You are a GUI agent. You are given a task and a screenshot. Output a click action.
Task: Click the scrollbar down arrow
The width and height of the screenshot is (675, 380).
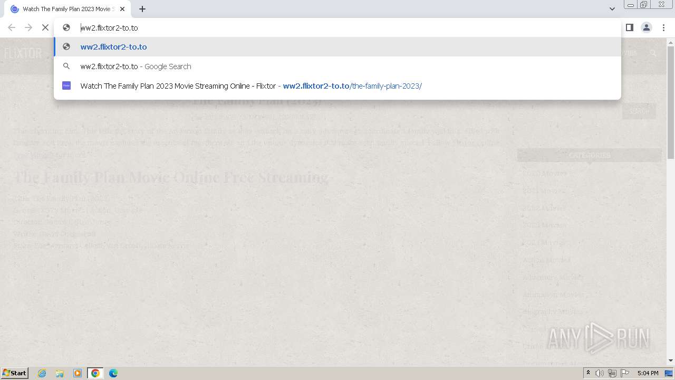click(x=671, y=360)
